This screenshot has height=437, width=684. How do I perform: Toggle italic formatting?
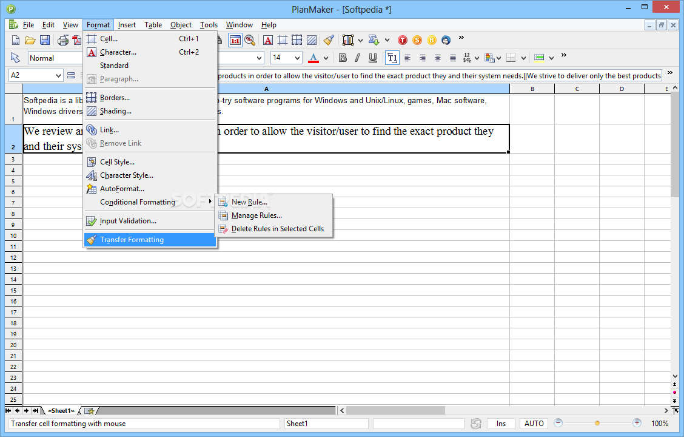click(358, 58)
